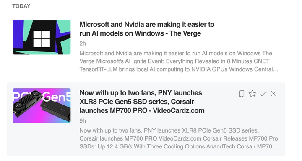
Task: Open the PNY launches XLR8 PCIe Gen5 headline
Action: pyautogui.click(x=142, y=102)
